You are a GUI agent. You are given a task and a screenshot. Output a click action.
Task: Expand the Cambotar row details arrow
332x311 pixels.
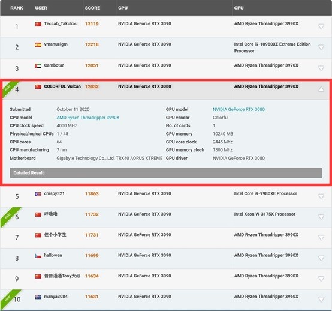tap(321, 68)
